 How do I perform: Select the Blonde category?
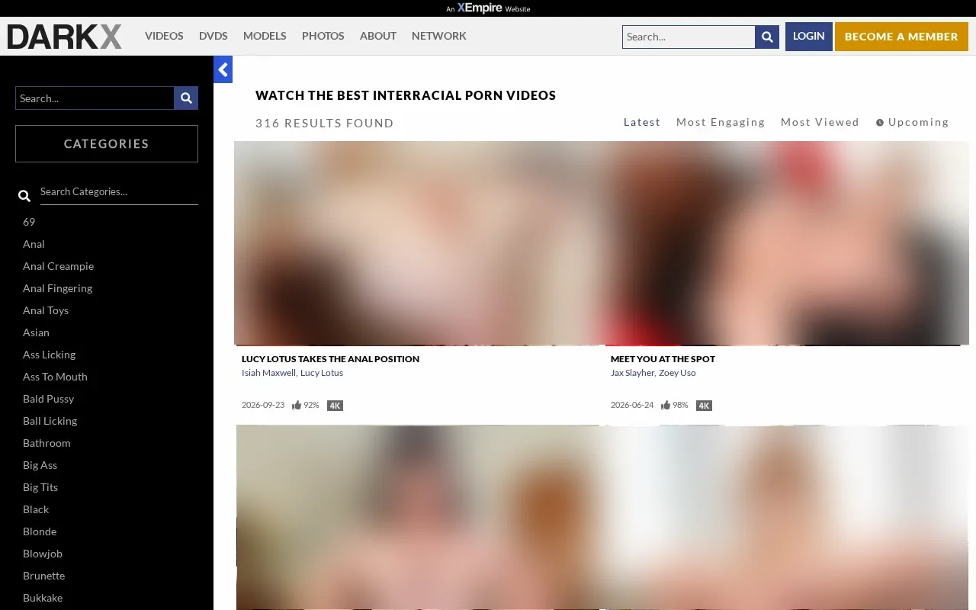click(x=40, y=531)
